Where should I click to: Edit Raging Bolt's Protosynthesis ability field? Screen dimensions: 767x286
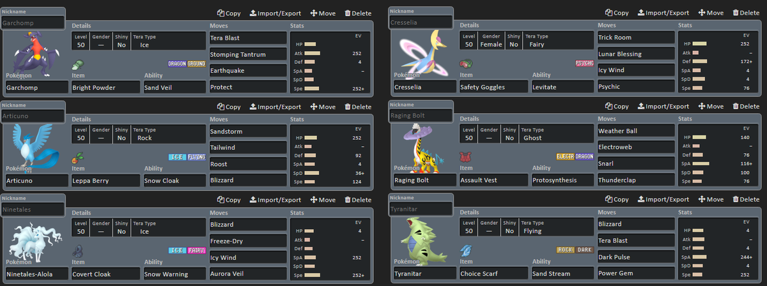(x=562, y=180)
